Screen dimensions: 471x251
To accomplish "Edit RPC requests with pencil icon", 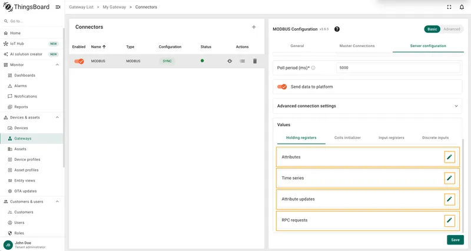I will (449, 220).
